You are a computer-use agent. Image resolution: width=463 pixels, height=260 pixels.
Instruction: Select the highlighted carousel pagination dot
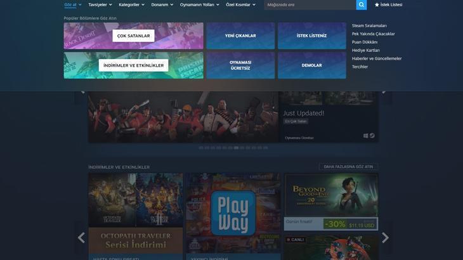(236, 148)
